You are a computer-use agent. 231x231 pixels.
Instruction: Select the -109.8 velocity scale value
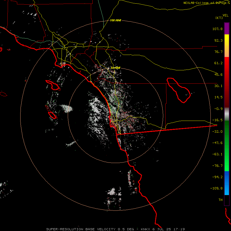coord(216,188)
